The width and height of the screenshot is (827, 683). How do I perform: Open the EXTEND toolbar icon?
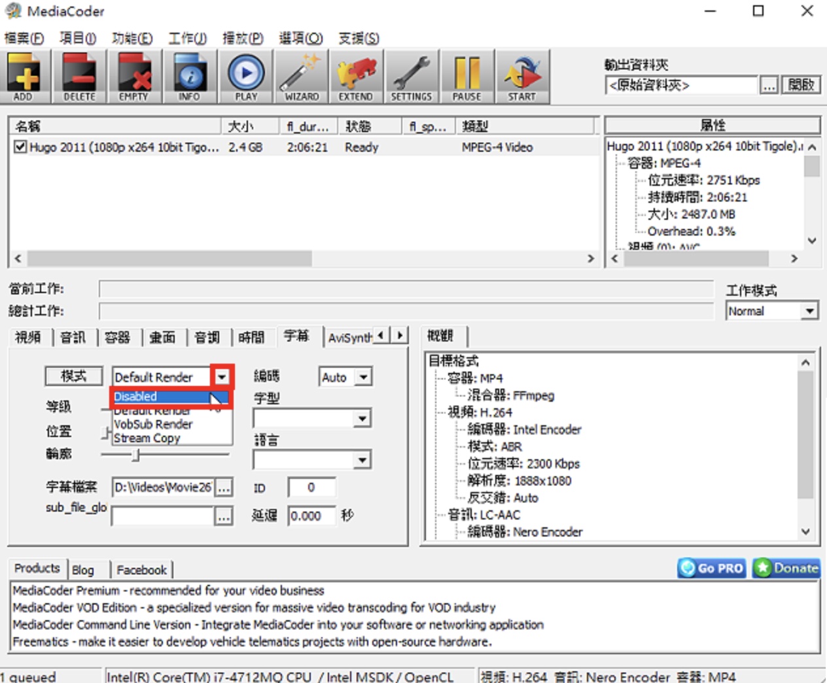[355, 77]
